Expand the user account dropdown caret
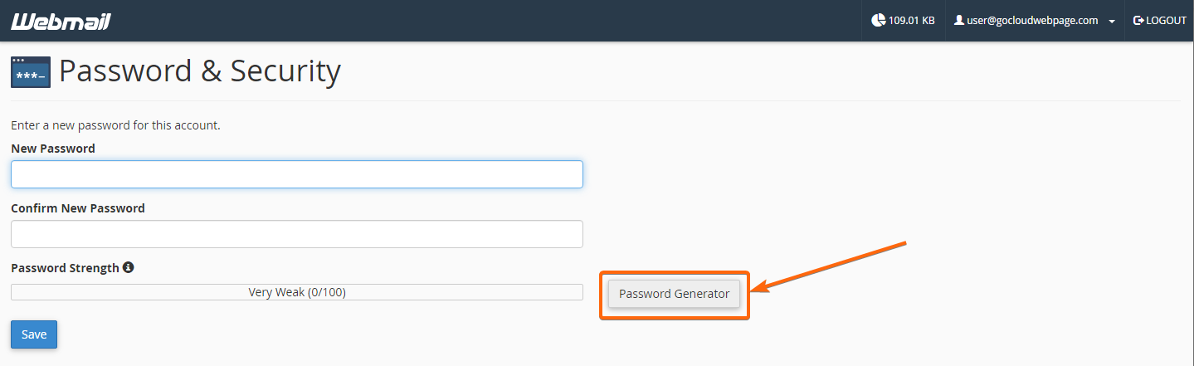The width and height of the screenshot is (1194, 366). click(1111, 22)
